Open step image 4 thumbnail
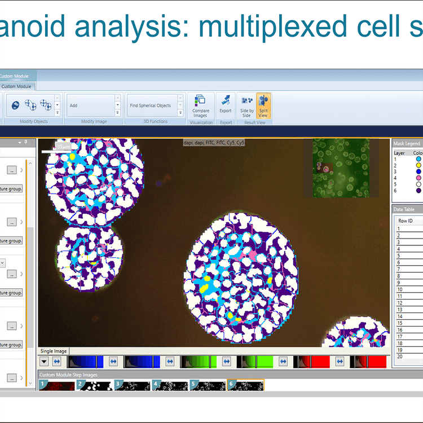423x423 pixels. point(170,385)
